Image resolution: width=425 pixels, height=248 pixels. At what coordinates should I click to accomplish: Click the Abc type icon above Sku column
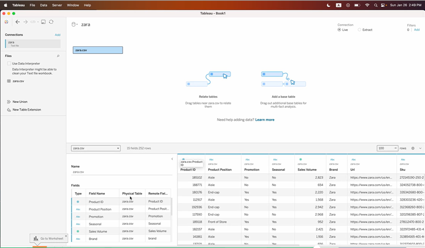(403, 160)
